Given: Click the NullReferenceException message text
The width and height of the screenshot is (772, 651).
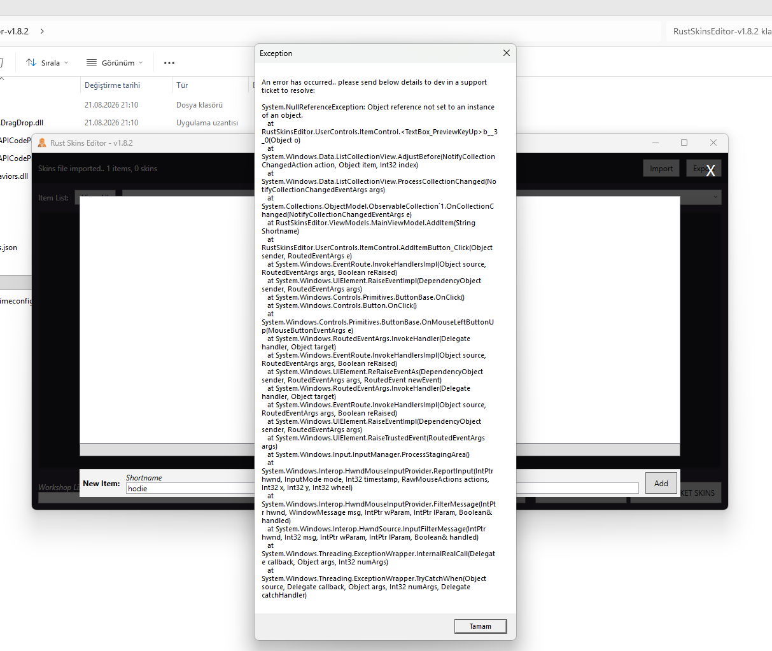Looking at the screenshot, I should point(378,111).
